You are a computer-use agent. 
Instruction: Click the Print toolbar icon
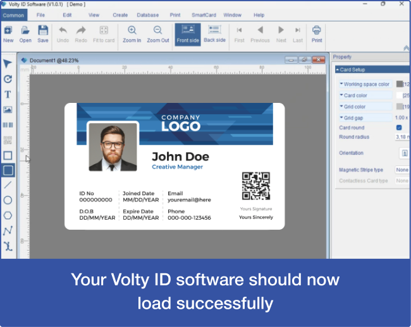pos(317,34)
